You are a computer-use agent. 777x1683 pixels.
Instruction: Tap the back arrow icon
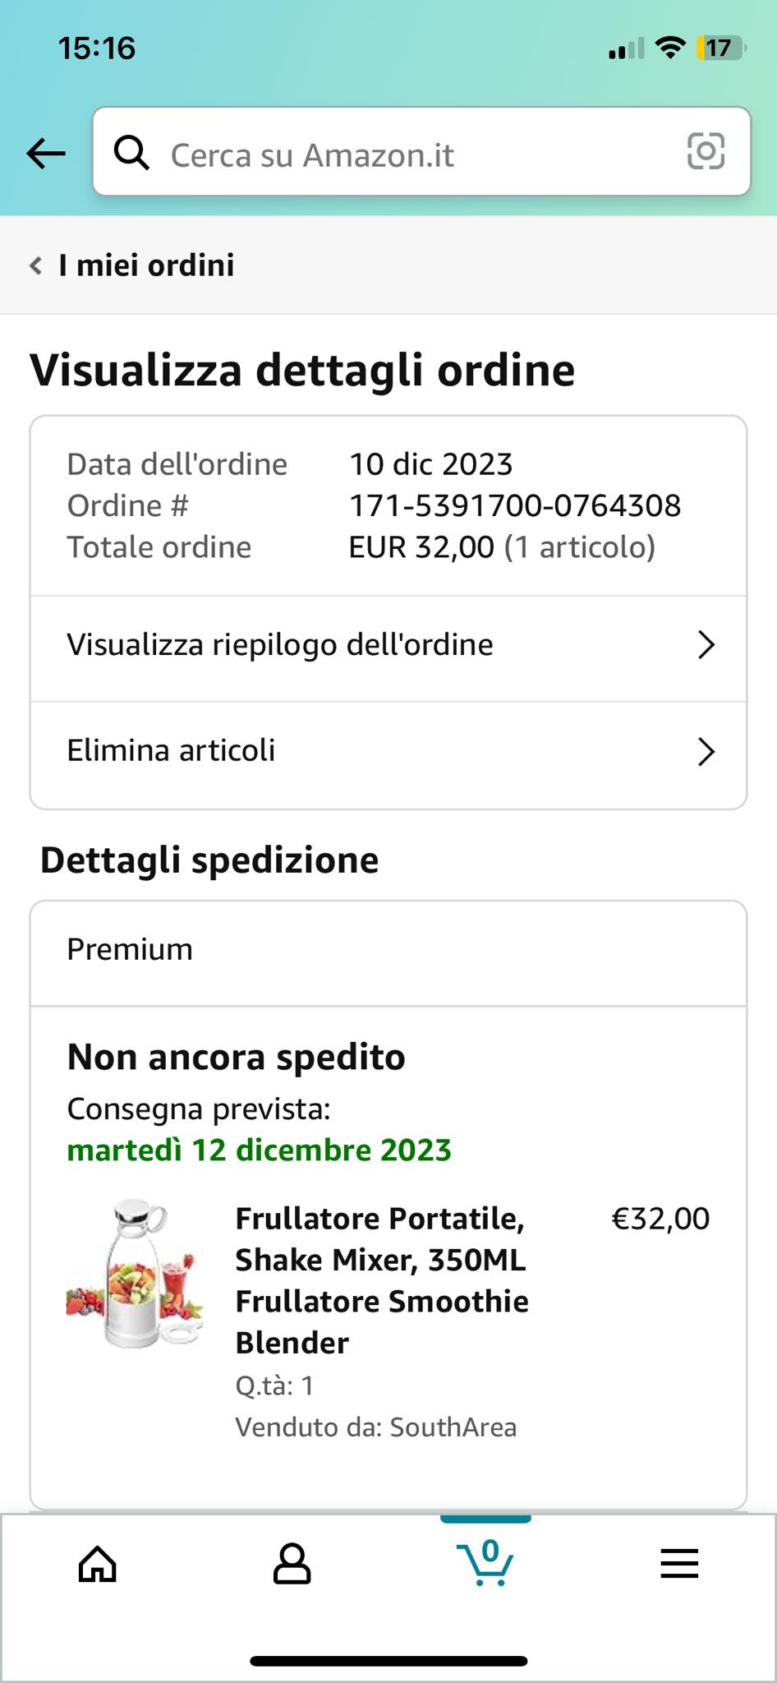tap(46, 153)
